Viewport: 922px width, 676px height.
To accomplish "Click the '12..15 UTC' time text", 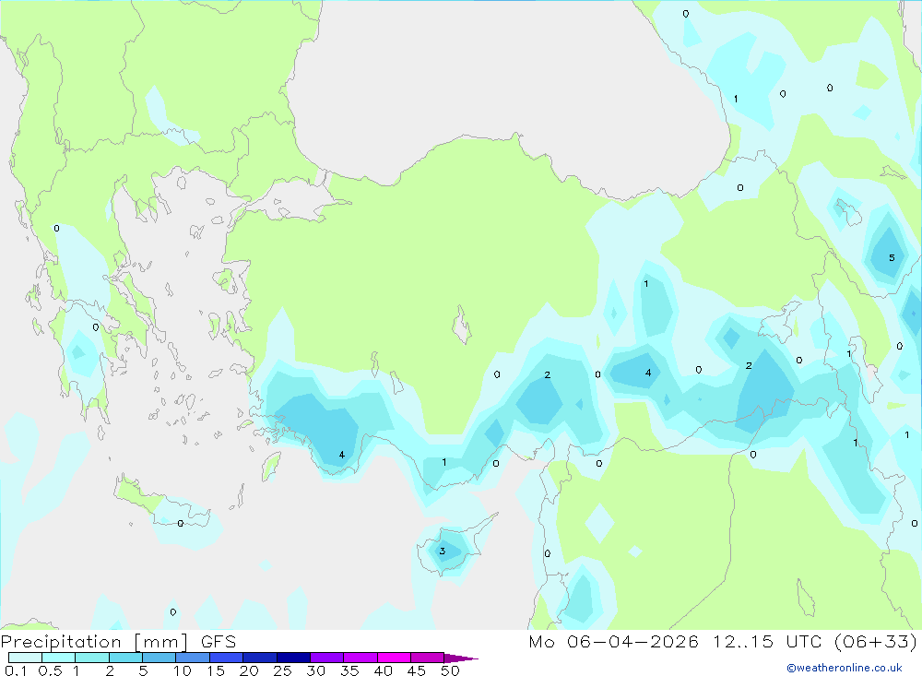I will pos(767,642).
